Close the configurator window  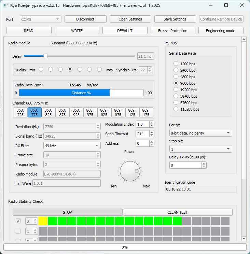coord(242,5)
